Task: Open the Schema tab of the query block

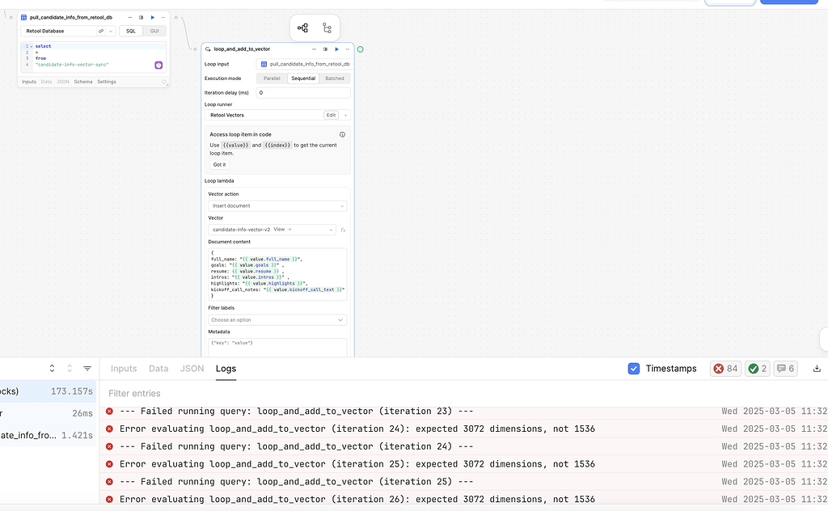Action: (83, 82)
